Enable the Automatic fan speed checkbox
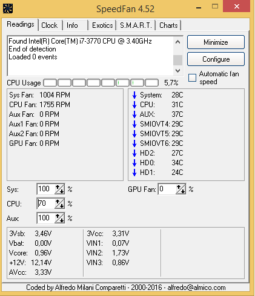The image size is (255, 296). (x=192, y=77)
